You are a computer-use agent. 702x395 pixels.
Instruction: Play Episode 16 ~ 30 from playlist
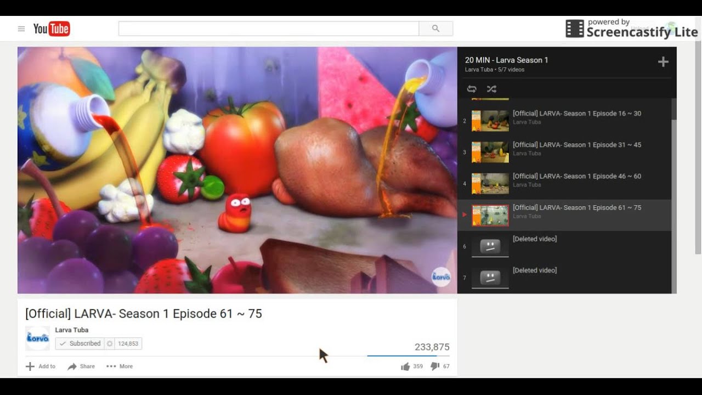[x=564, y=121]
